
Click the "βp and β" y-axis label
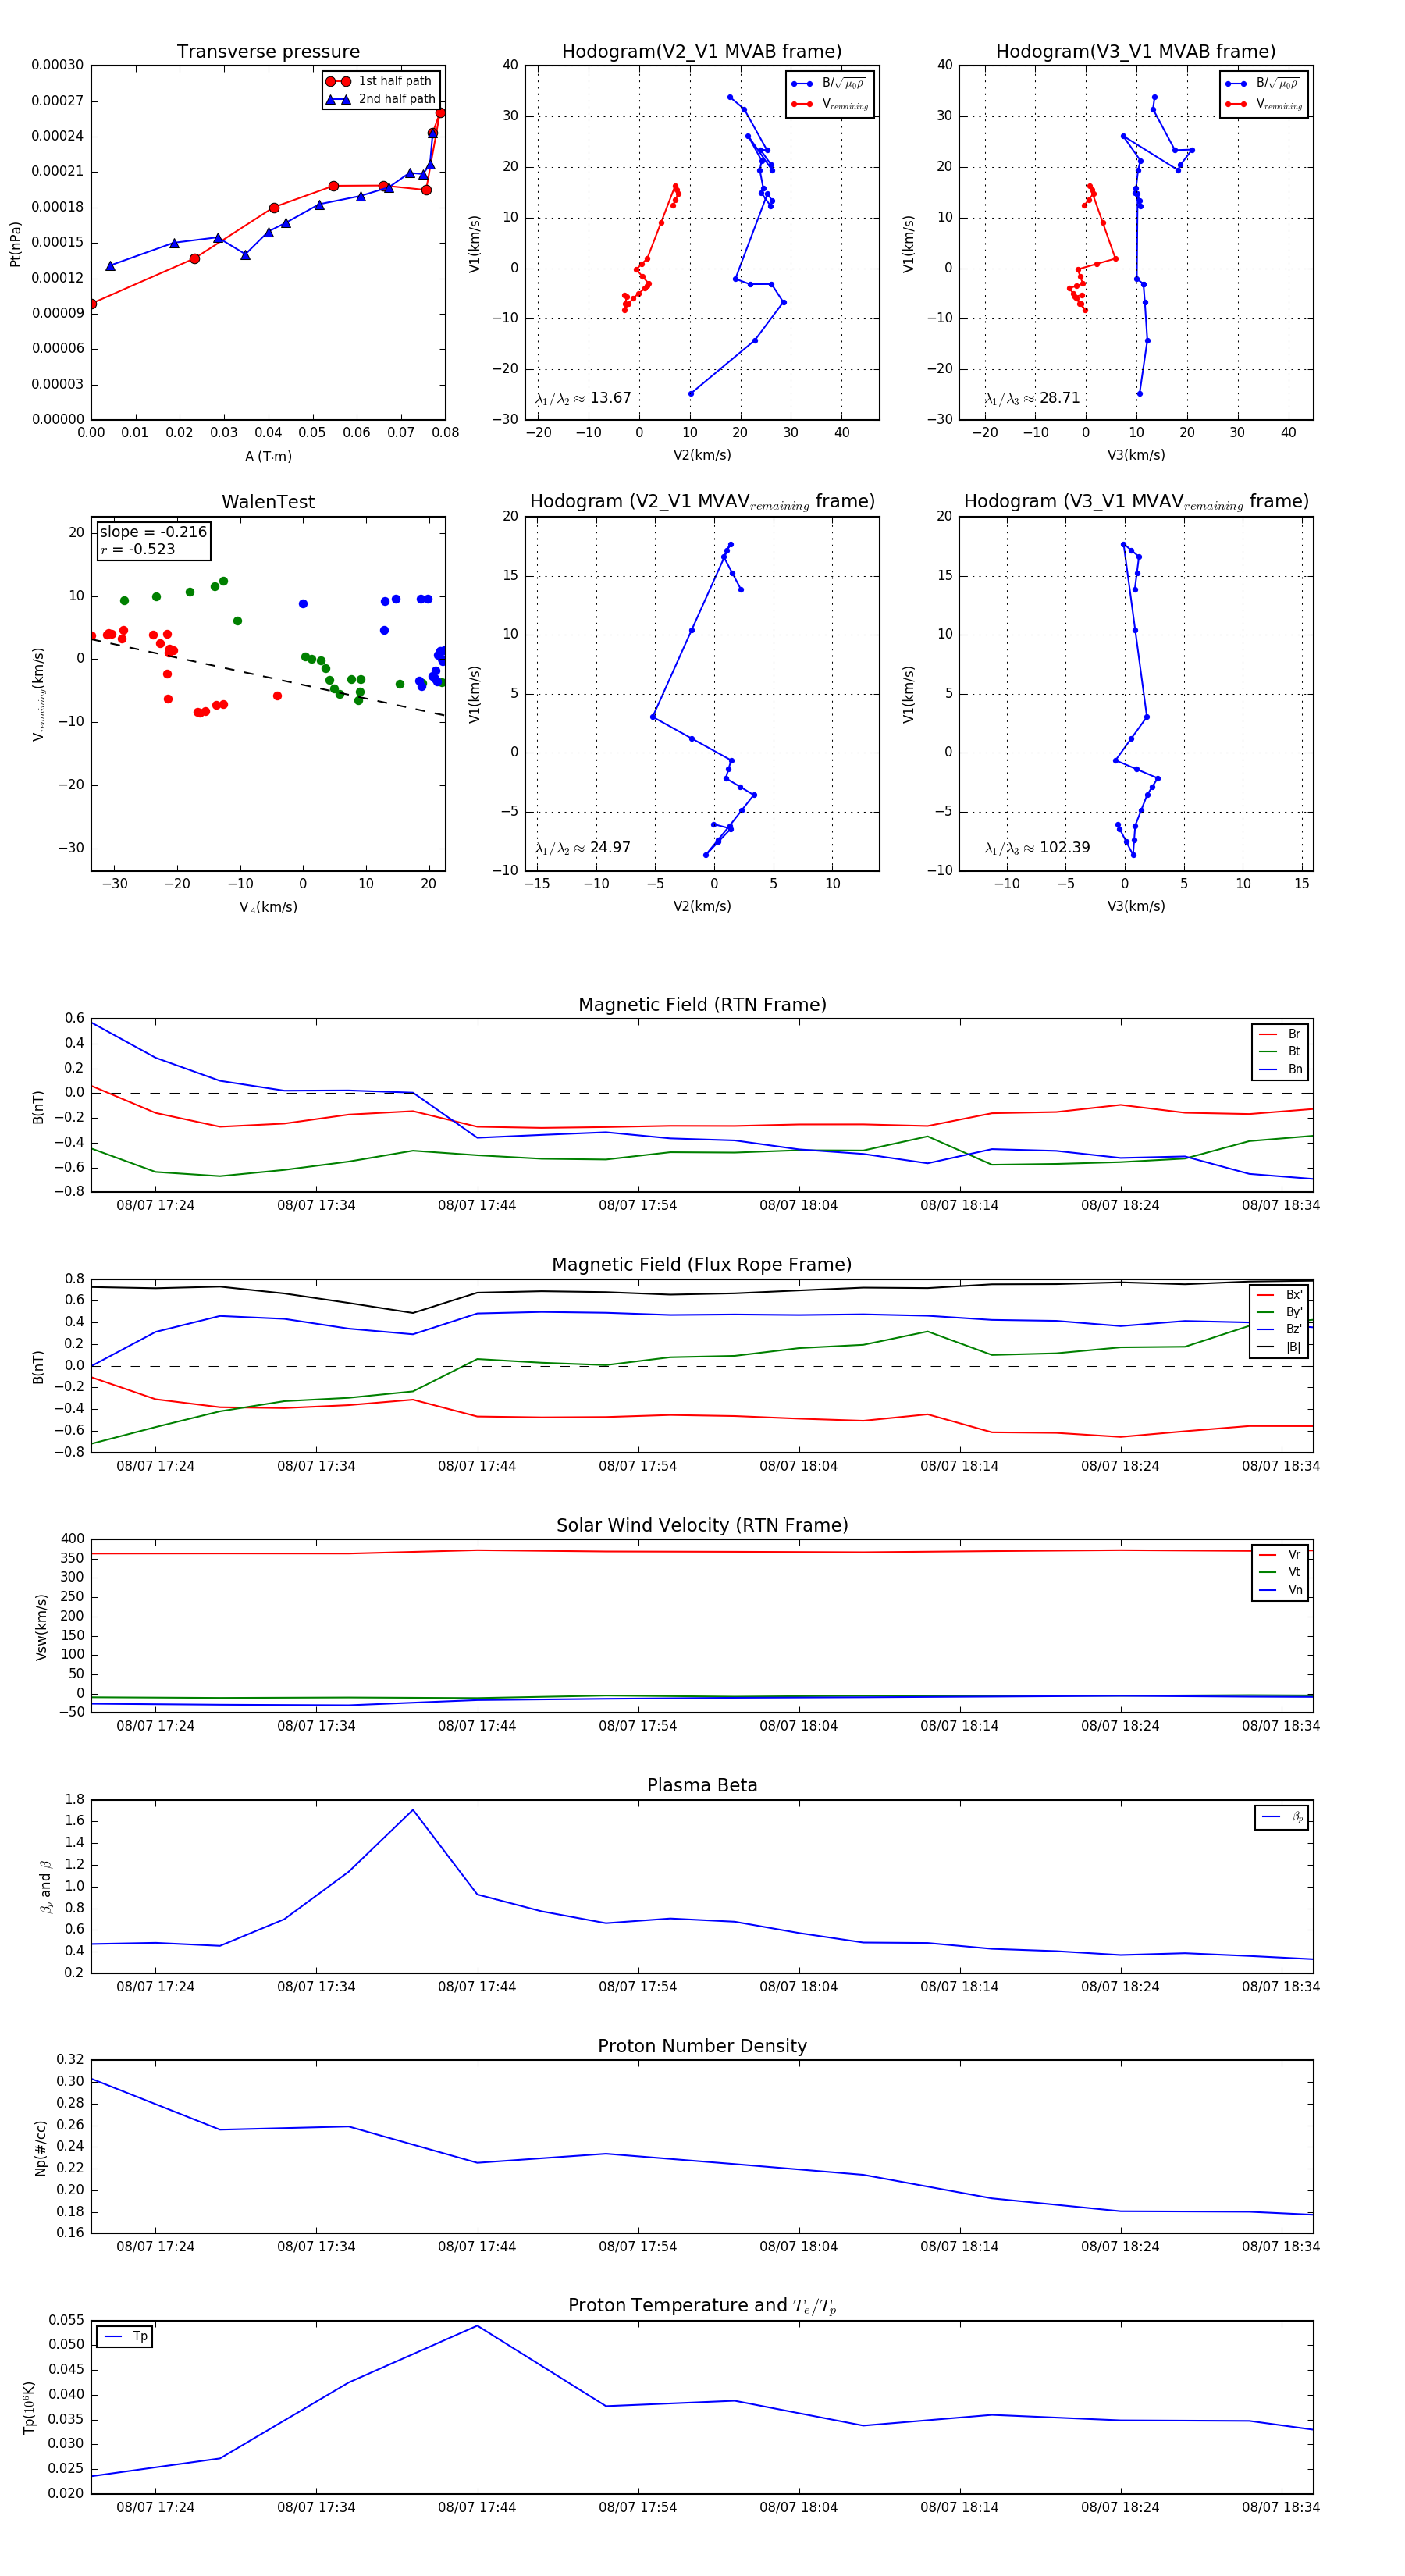point(45,1887)
